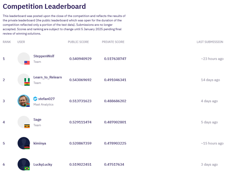Click the Brazil flag on LuckyLucky's avatar
This screenshot has height=174, width=229.
point(27,169)
